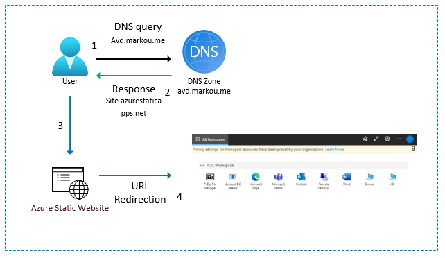Open the settings gear icon
This screenshot has width=445, height=258.
[387, 139]
